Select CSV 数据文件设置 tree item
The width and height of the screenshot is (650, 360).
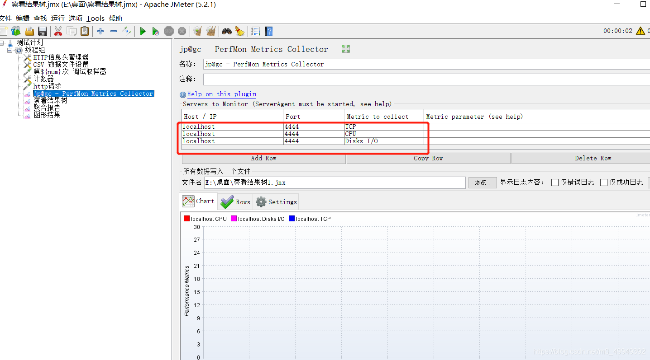tap(61, 64)
